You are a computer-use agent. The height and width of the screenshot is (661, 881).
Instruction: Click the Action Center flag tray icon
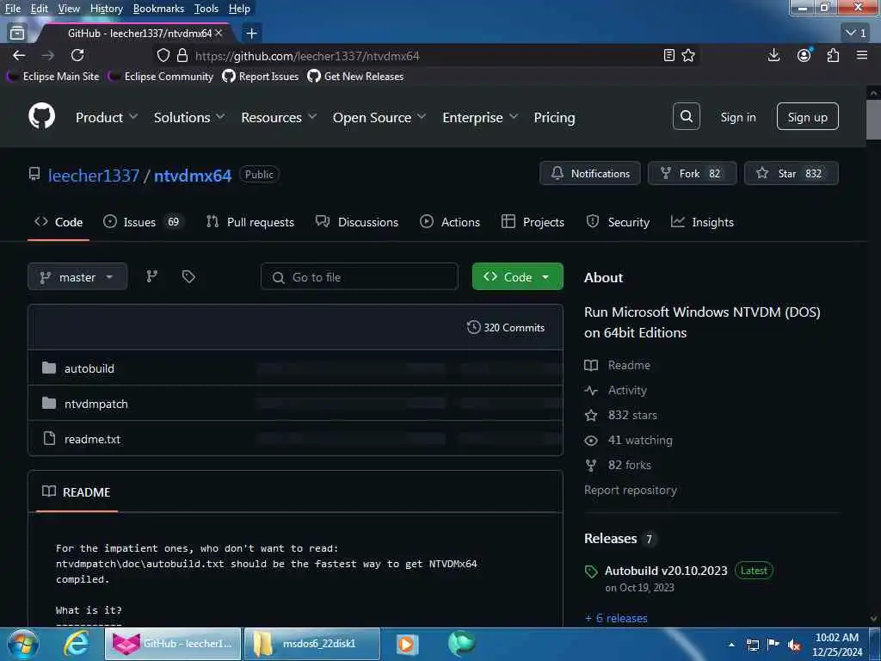point(773,645)
